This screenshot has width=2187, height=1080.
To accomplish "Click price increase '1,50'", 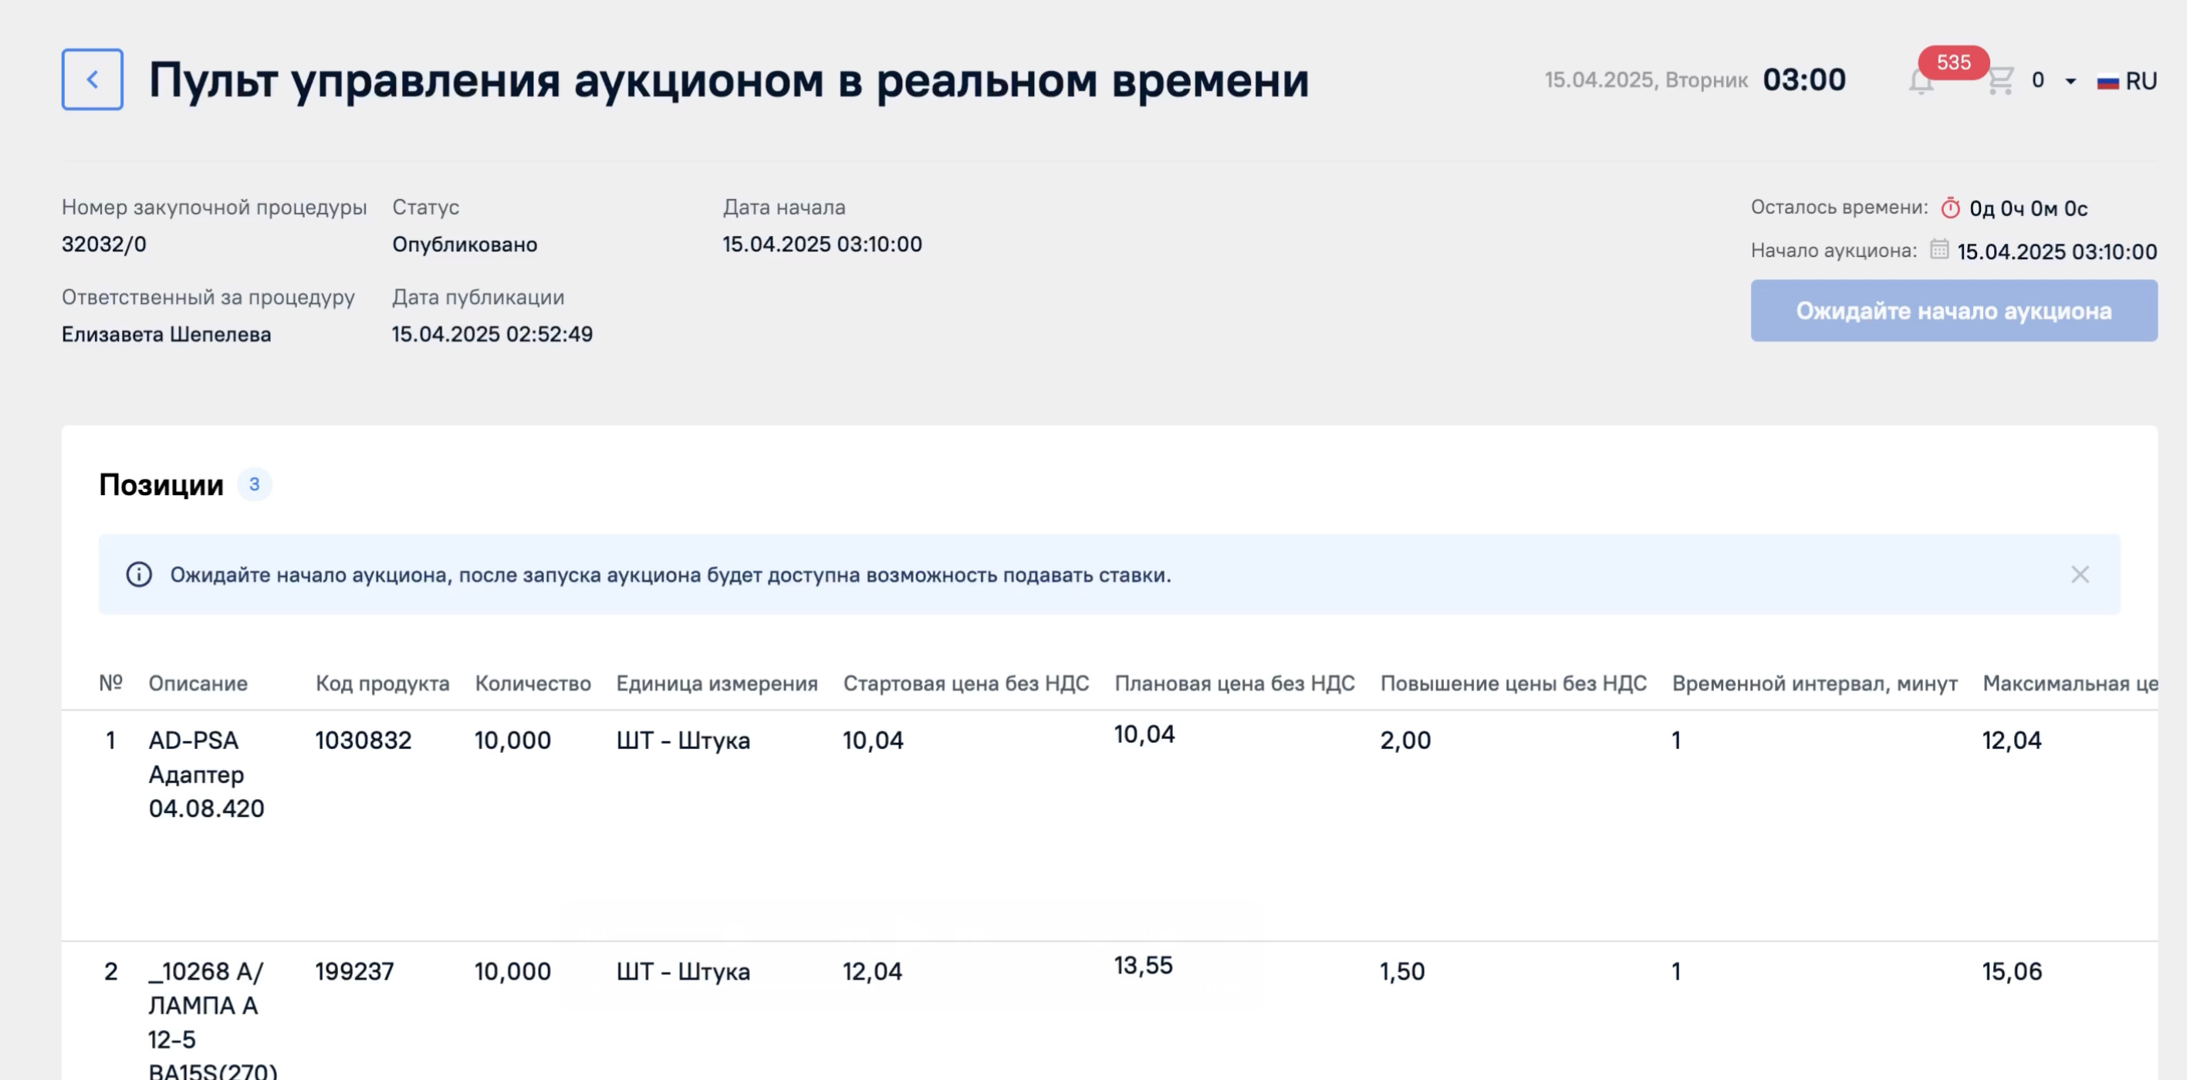I will coord(1402,971).
